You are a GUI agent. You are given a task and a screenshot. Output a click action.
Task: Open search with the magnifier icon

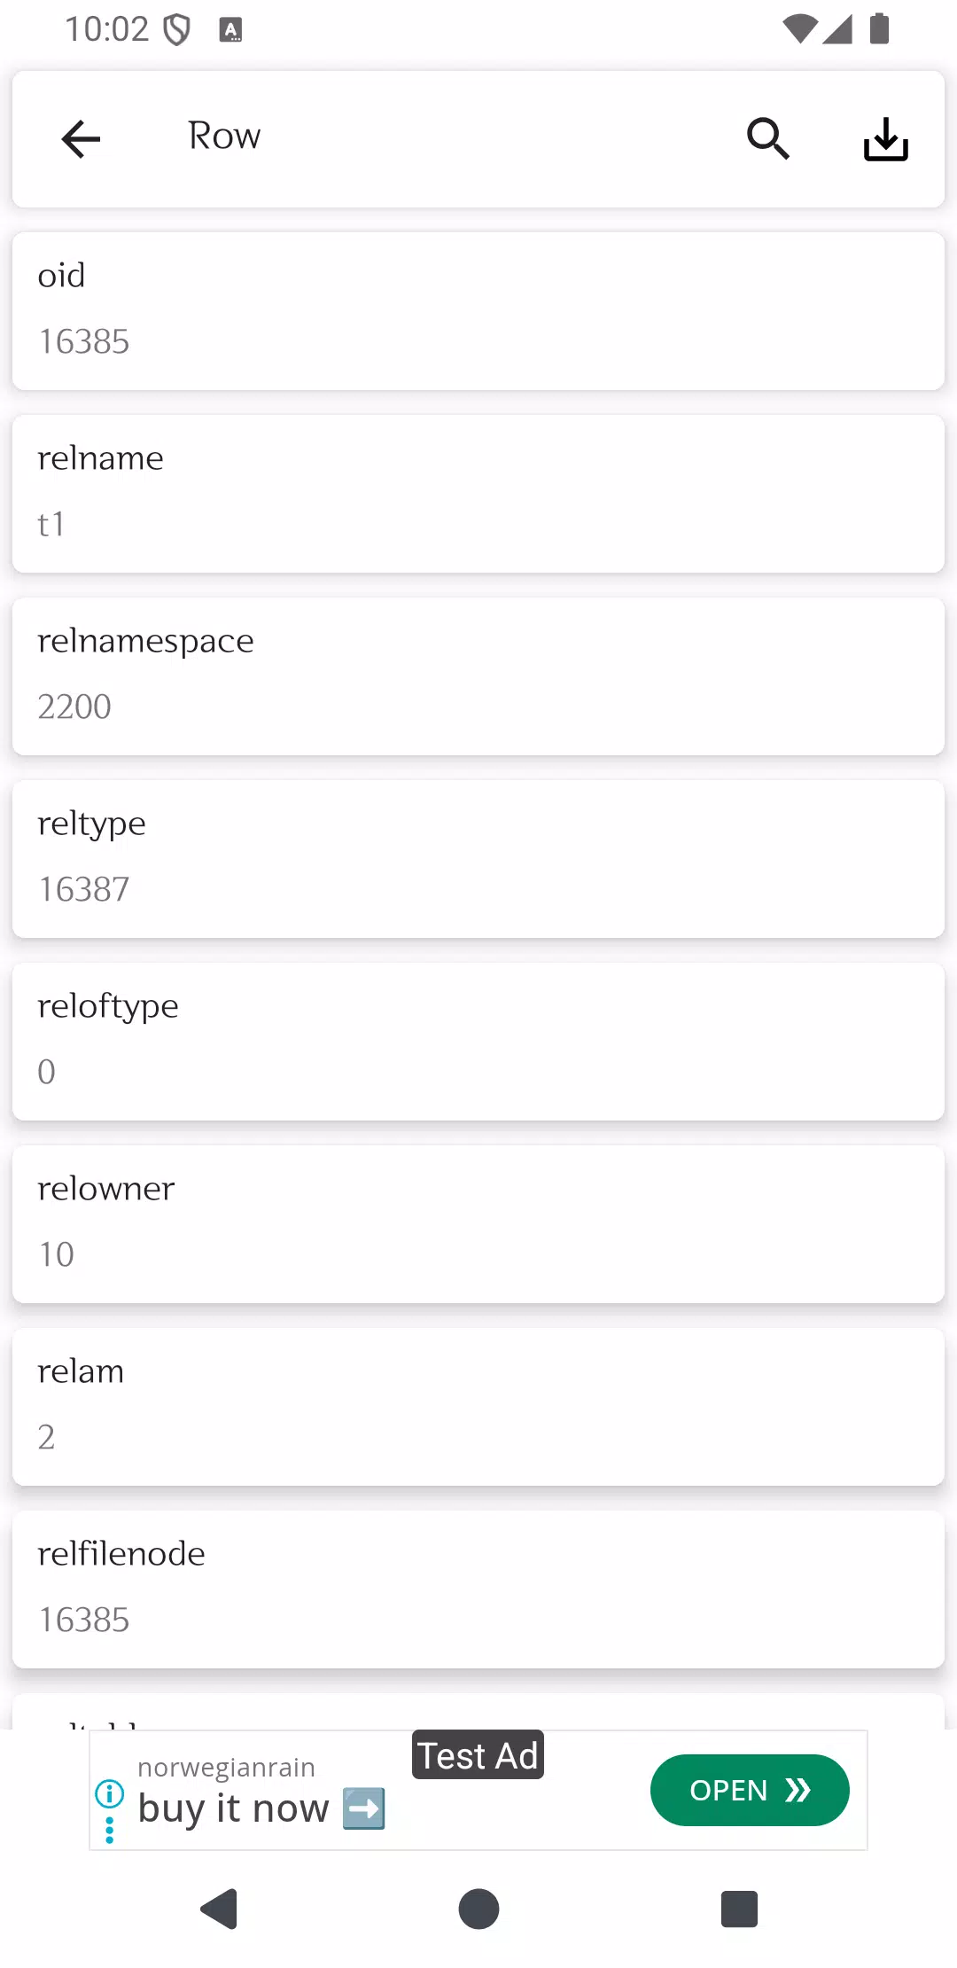[767, 139]
